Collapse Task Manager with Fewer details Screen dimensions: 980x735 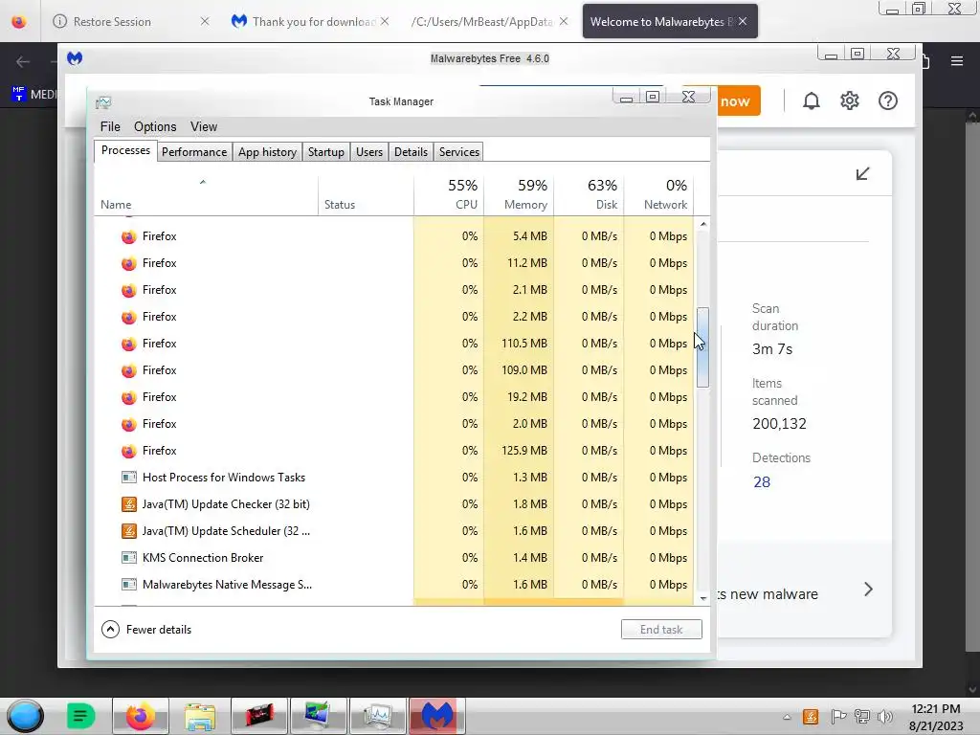click(146, 630)
